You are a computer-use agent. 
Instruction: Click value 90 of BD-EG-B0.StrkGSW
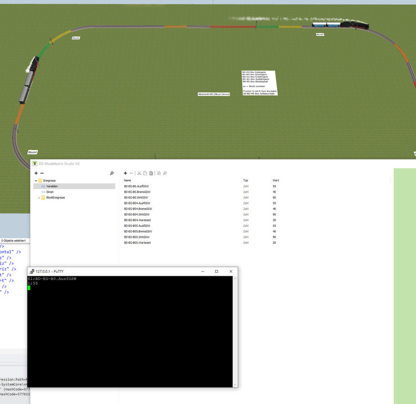[275, 197]
